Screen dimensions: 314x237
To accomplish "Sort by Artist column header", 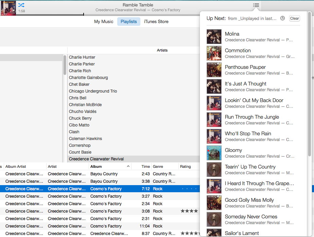I will pyautogui.click(x=68, y=166).
